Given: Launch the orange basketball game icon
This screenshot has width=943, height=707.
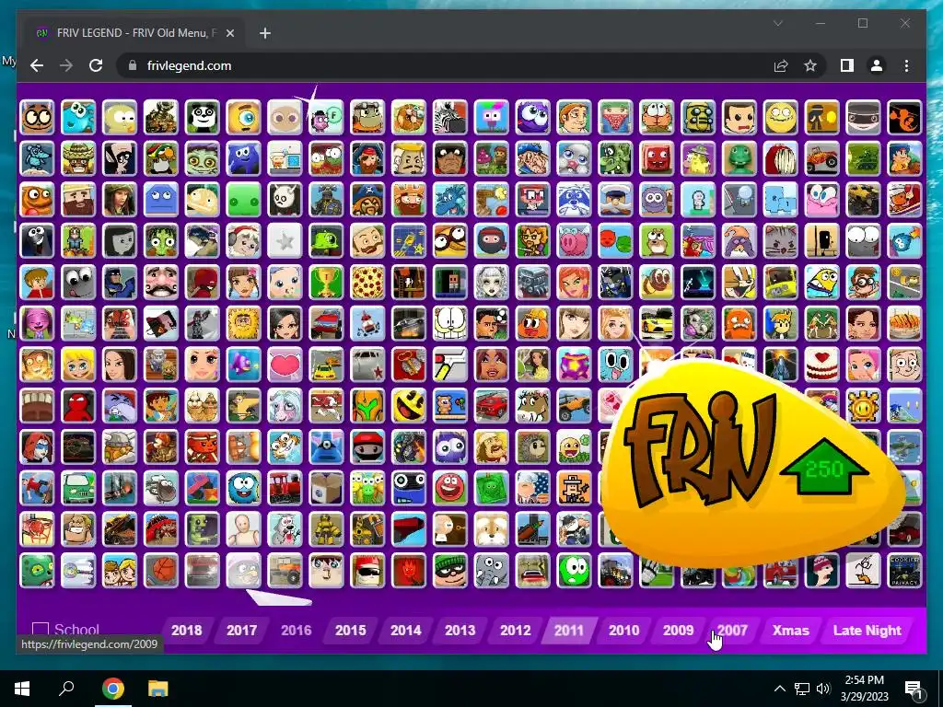Looking at the screenshot, I should [x=160, y=570].
